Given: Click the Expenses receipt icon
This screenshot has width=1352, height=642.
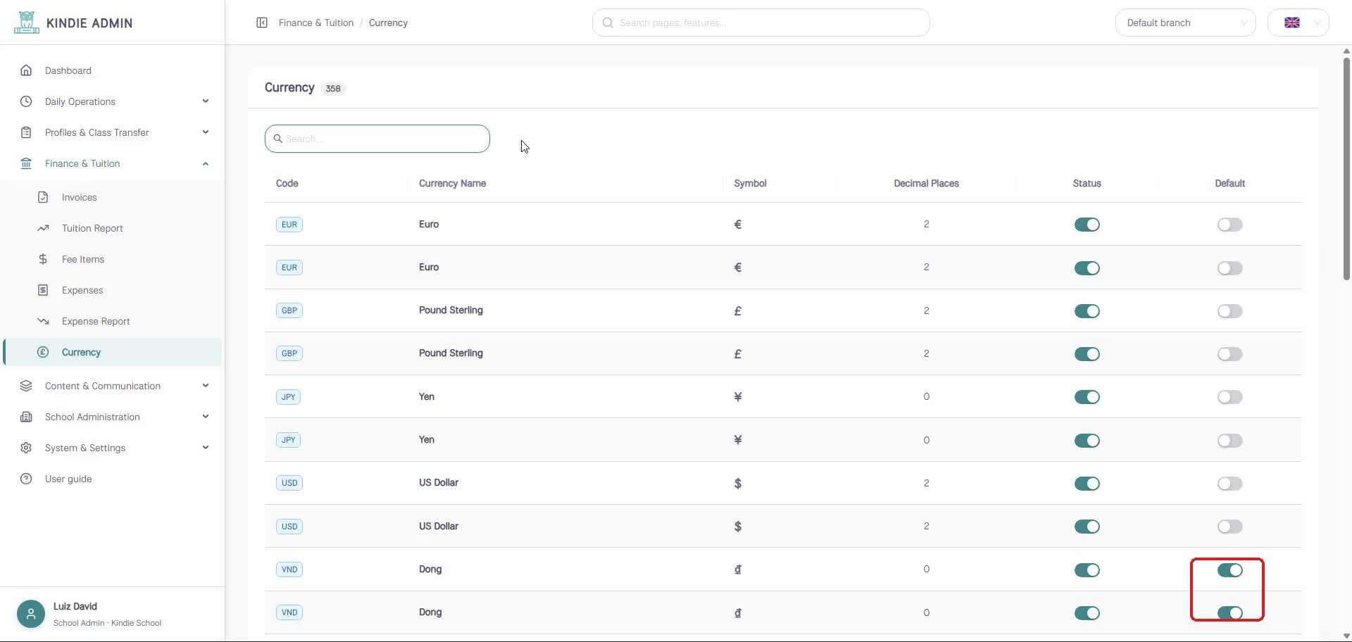Looking at the screenshot, I should pos(43,290).
